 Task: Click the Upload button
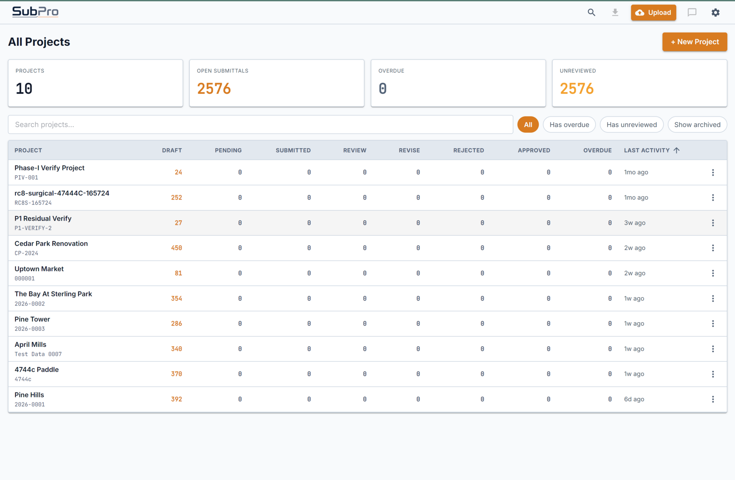[x=653, y=13]
